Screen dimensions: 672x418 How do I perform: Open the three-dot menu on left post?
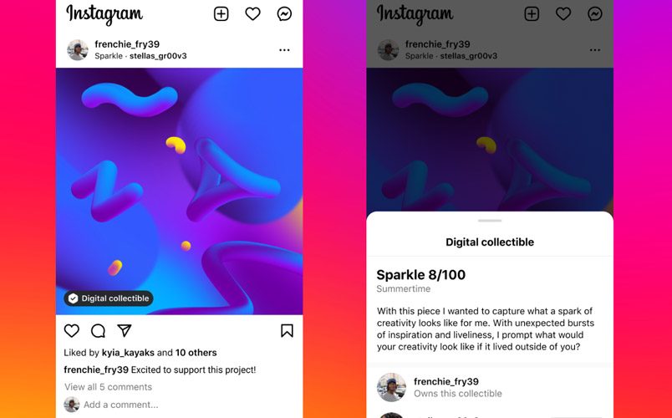point(284,50)
